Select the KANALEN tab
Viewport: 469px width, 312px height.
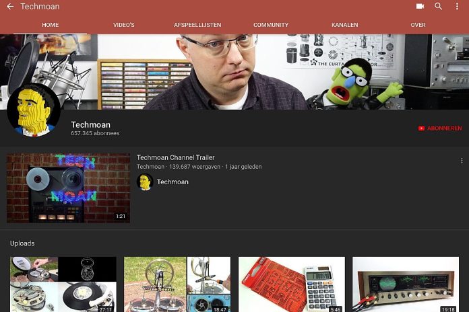(x=344, y=25)
